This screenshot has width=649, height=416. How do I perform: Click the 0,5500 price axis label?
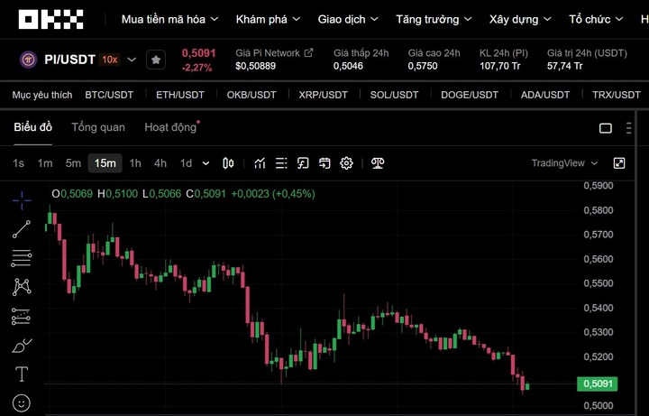(599, 283)
